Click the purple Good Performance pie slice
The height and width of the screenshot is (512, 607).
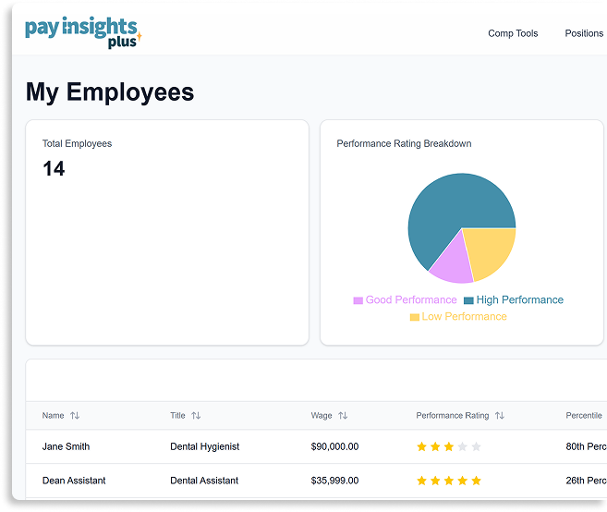pyautogui.click(x=454, y=263)
